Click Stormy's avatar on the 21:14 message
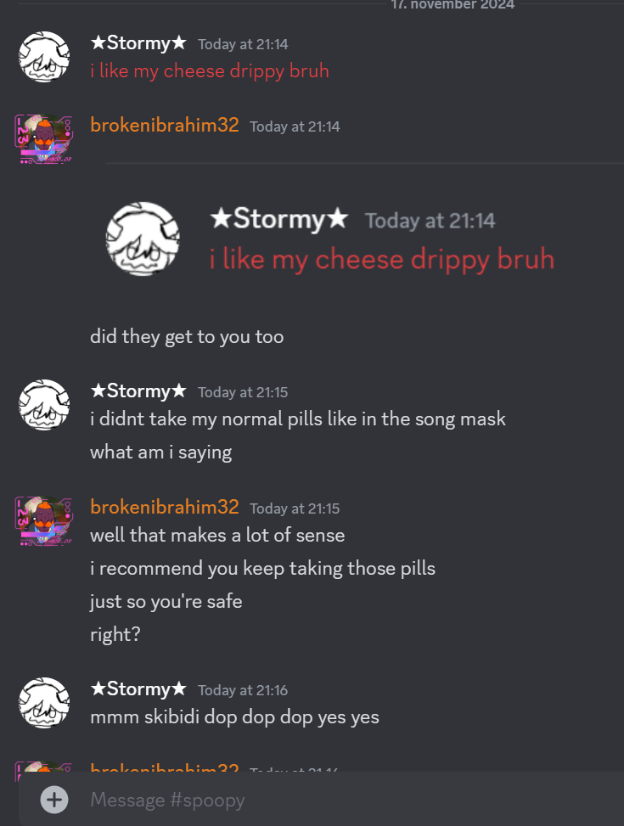Screen dimensions: 624x826 pyautogui.click(x=44, y=57)
